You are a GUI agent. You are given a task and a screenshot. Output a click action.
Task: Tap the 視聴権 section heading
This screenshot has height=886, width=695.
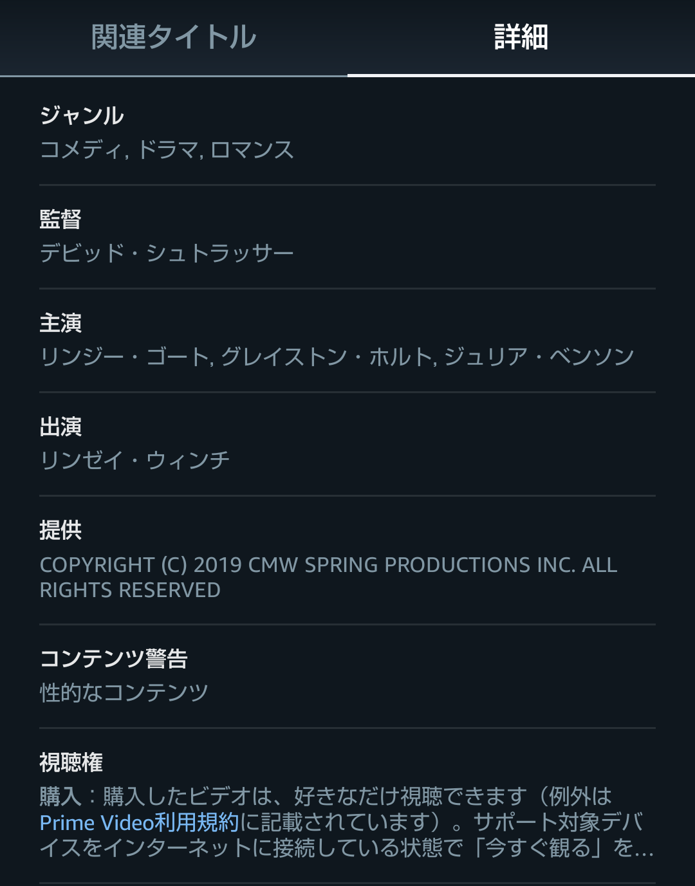point(71,762)
